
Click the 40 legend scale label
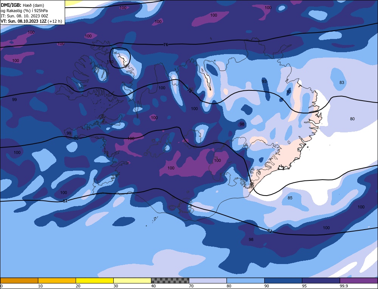[153, 286]
